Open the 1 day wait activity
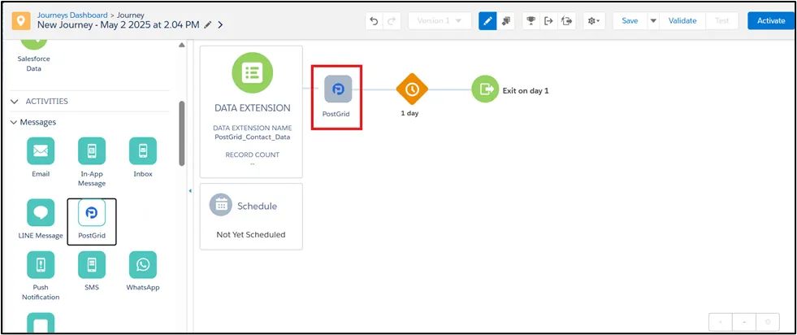Viewport: 797px width, 335px height. [412, 89]
